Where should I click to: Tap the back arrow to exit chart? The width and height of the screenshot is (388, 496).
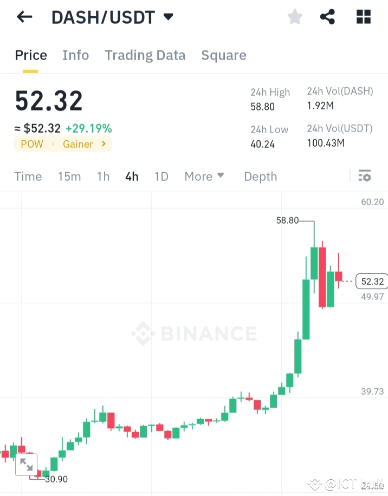pos(24,16)
